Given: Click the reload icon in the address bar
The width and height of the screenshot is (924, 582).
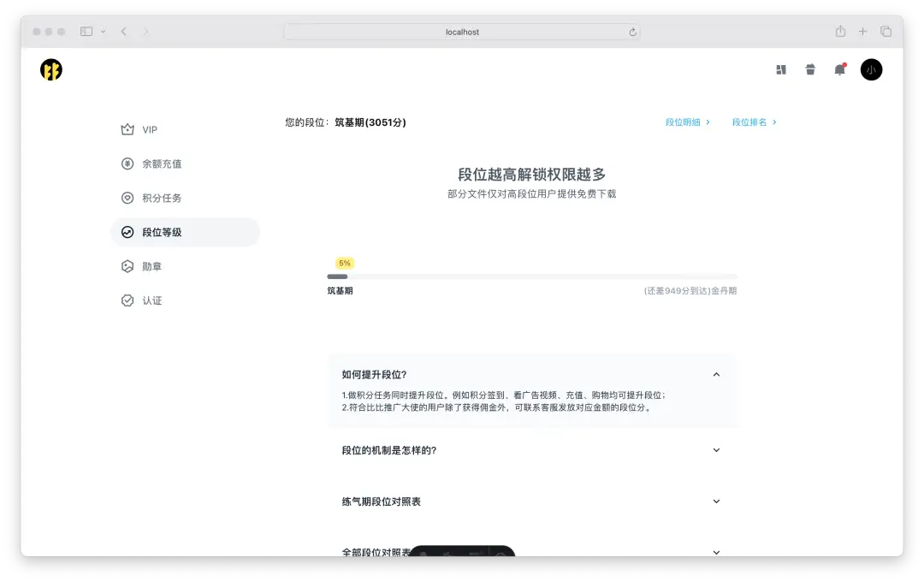Looking at the screenshot, I should (631, 32).
